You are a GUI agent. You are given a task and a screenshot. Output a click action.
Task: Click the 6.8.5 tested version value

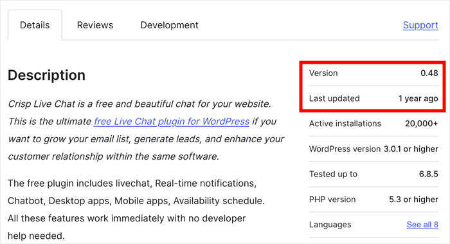[429, 174]
